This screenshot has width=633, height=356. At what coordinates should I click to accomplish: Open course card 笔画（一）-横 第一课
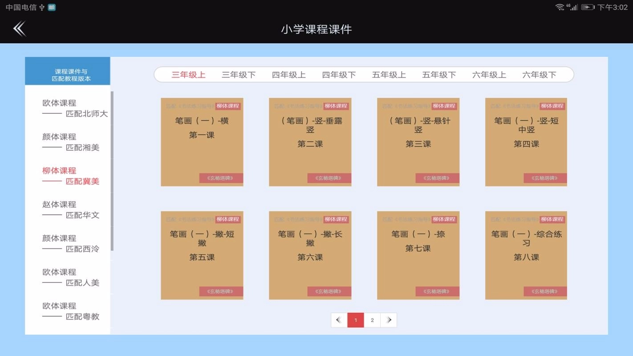click(202, 142)
